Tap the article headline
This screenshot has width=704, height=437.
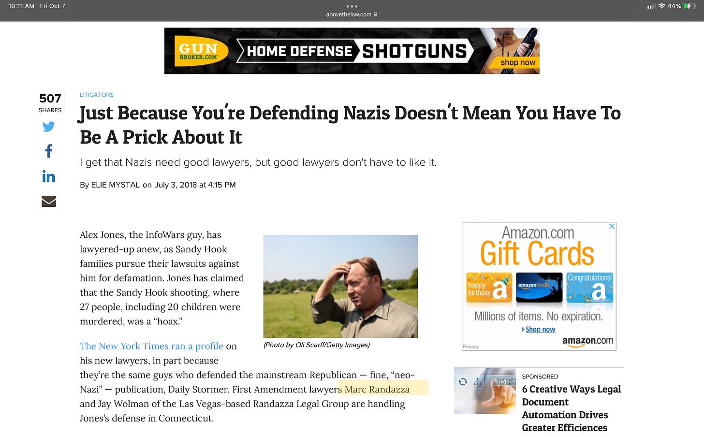tap(350, 125)
